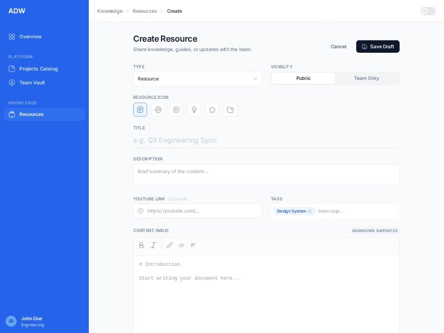Screen dimensions: 444x333
Task: Open the Type dropdown showing Resource
Action: [197, 78]
